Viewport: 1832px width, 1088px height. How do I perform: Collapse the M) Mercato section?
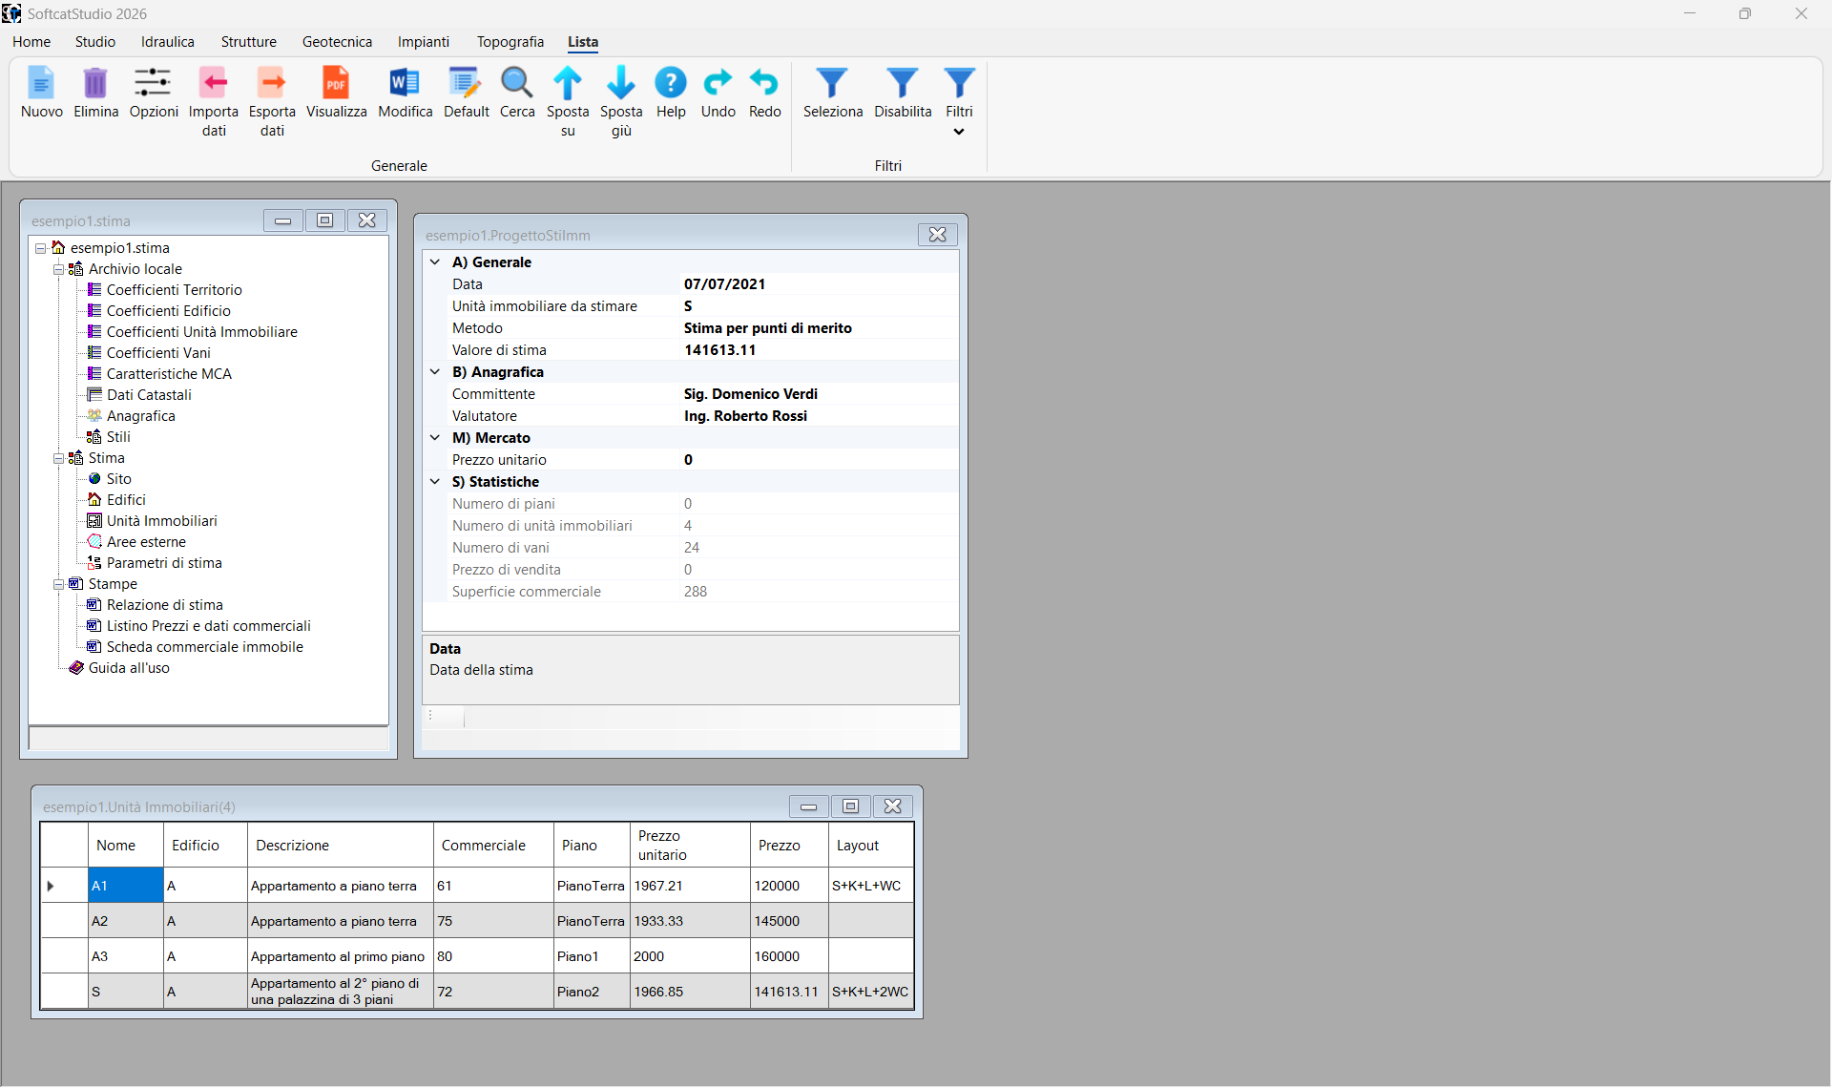pos(435,437)
